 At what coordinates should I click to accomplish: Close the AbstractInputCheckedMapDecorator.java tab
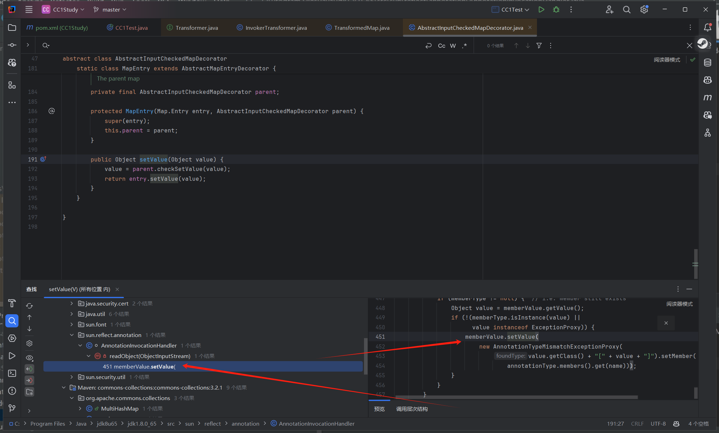click(x=530, y=27)
